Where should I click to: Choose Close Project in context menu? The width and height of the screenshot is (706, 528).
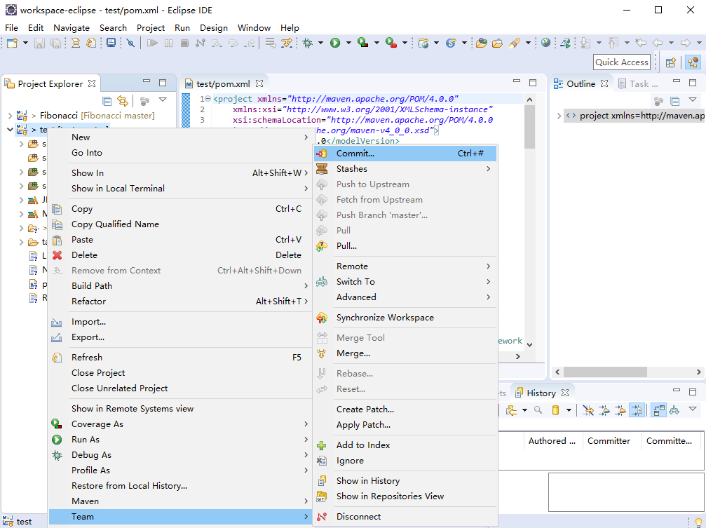pyautogui.click(x=179, y=373)
